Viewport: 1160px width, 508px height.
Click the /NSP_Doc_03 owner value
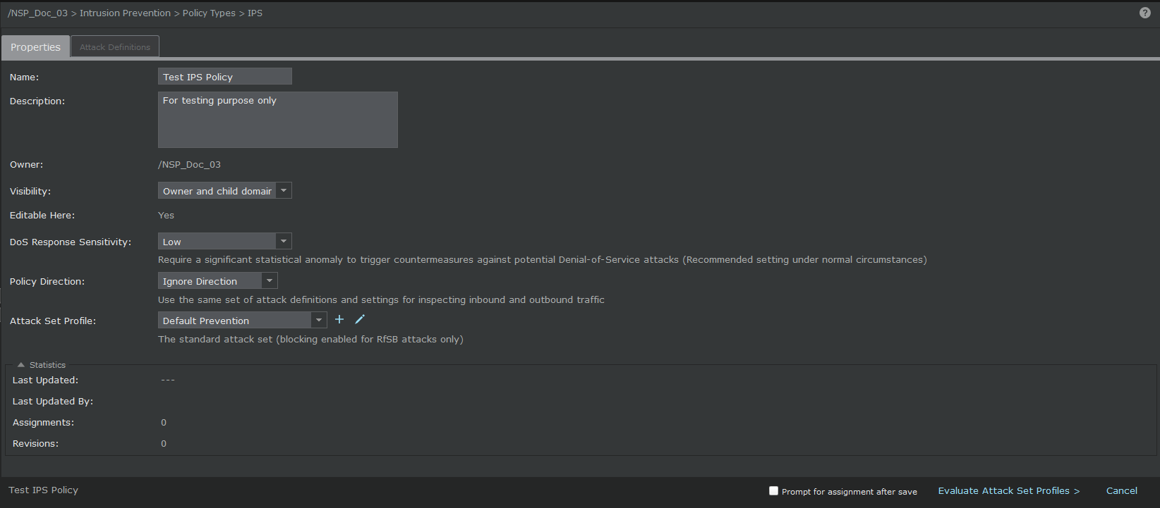coord(189,164)
